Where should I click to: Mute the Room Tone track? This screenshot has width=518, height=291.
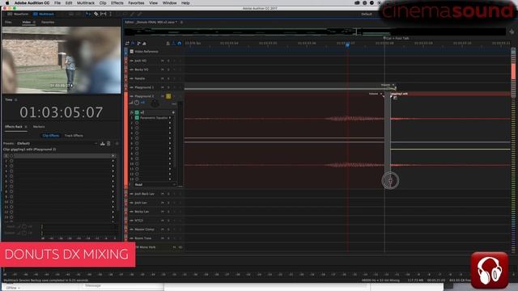pyautogui.click(x=162, y=238)
